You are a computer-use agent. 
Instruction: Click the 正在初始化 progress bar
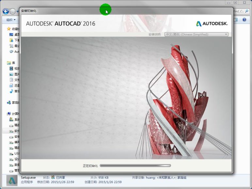(x=135, y=166)
